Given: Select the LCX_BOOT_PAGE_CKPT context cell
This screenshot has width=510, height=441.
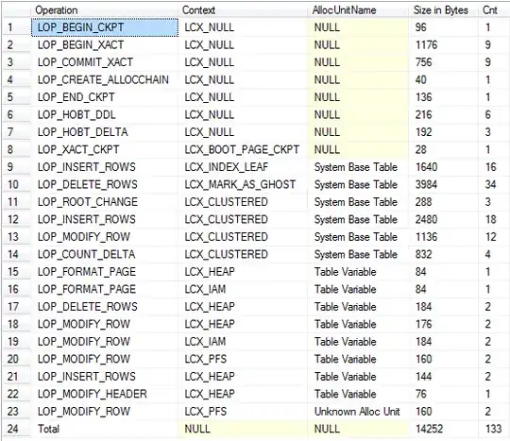Looking at the screenshot, I should 243,149.
